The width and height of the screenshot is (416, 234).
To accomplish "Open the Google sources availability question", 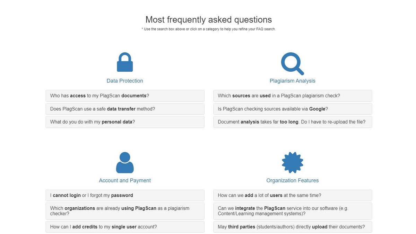I will click(x=292, y=109).
